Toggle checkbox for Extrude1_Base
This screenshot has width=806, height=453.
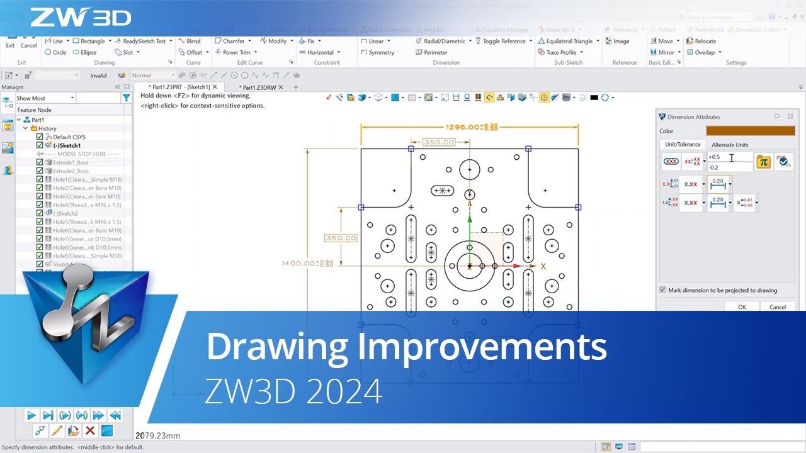point(40,162)
